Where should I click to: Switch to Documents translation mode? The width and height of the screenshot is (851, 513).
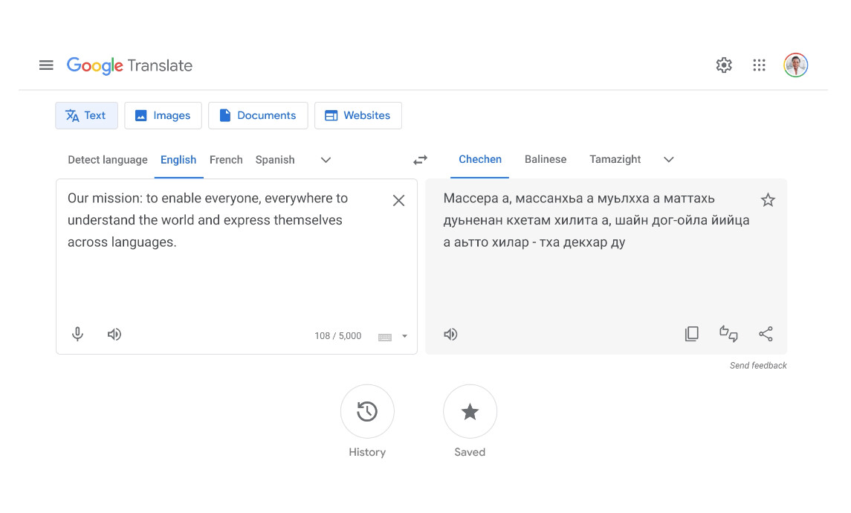[258, 116]
